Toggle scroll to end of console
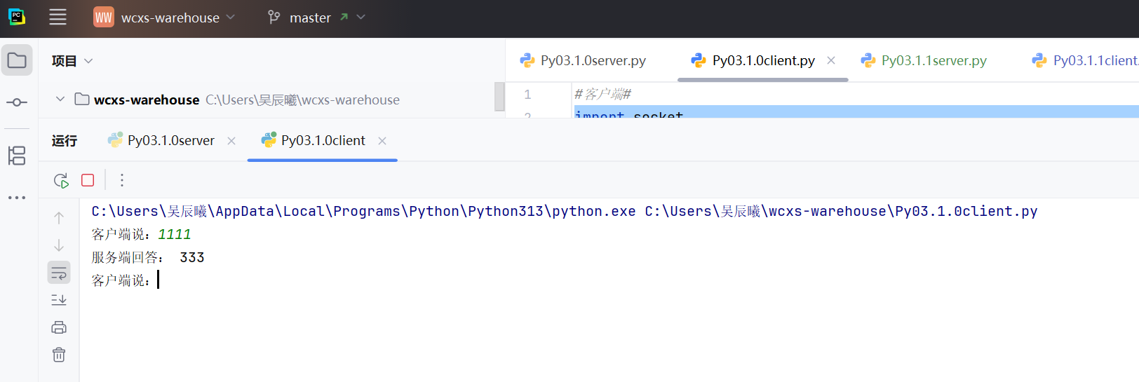1139x382 pixels. (59, 300)
